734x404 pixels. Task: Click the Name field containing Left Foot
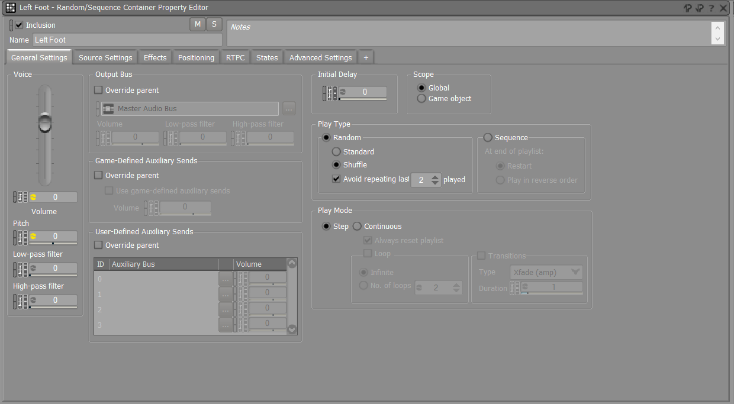pos(127,40)
